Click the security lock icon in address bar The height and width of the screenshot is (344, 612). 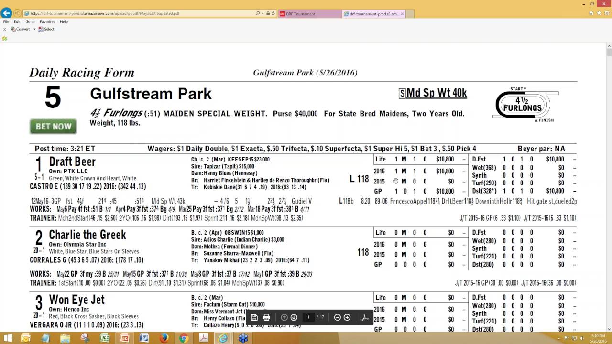point(268,13)
